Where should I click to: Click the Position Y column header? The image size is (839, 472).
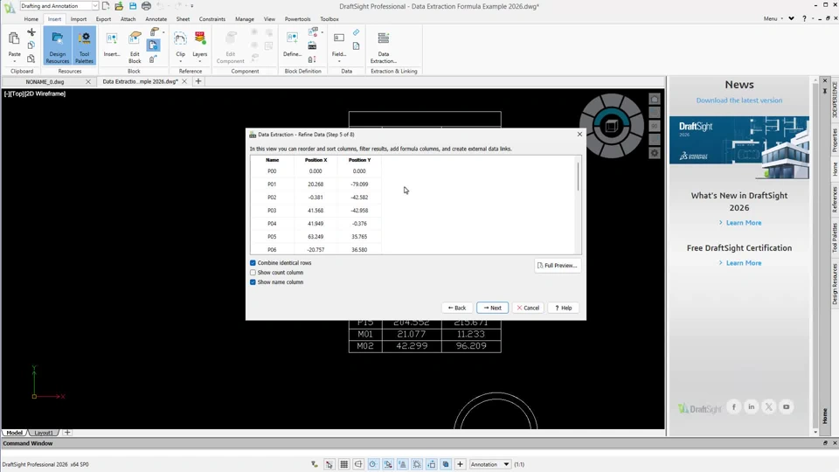[x=359, y=160]
